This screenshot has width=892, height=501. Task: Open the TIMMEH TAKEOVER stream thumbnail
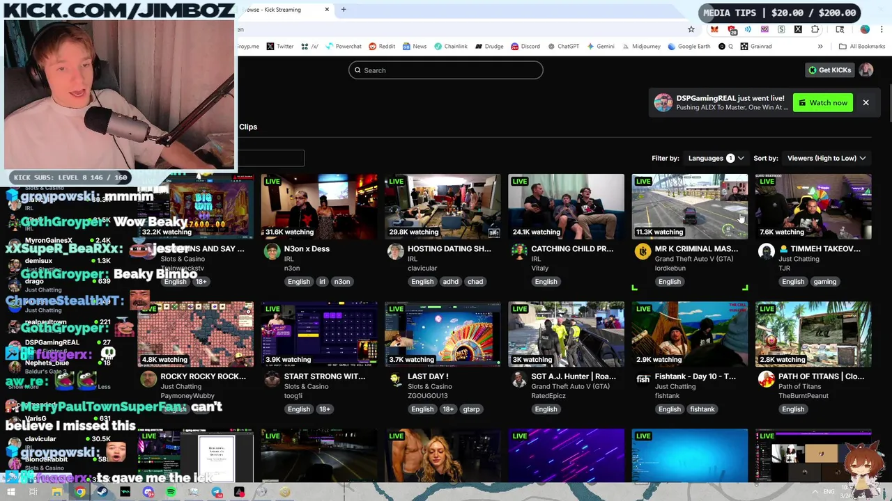pos(813,206)
